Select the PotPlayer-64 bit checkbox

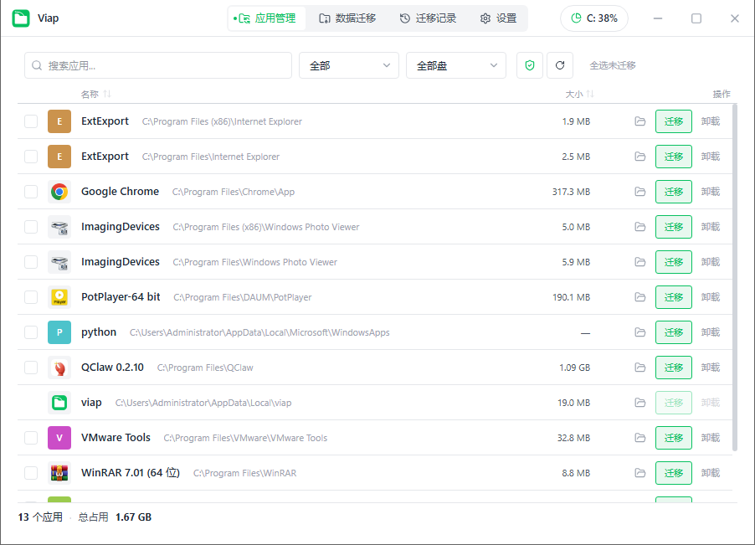point(31,297)
